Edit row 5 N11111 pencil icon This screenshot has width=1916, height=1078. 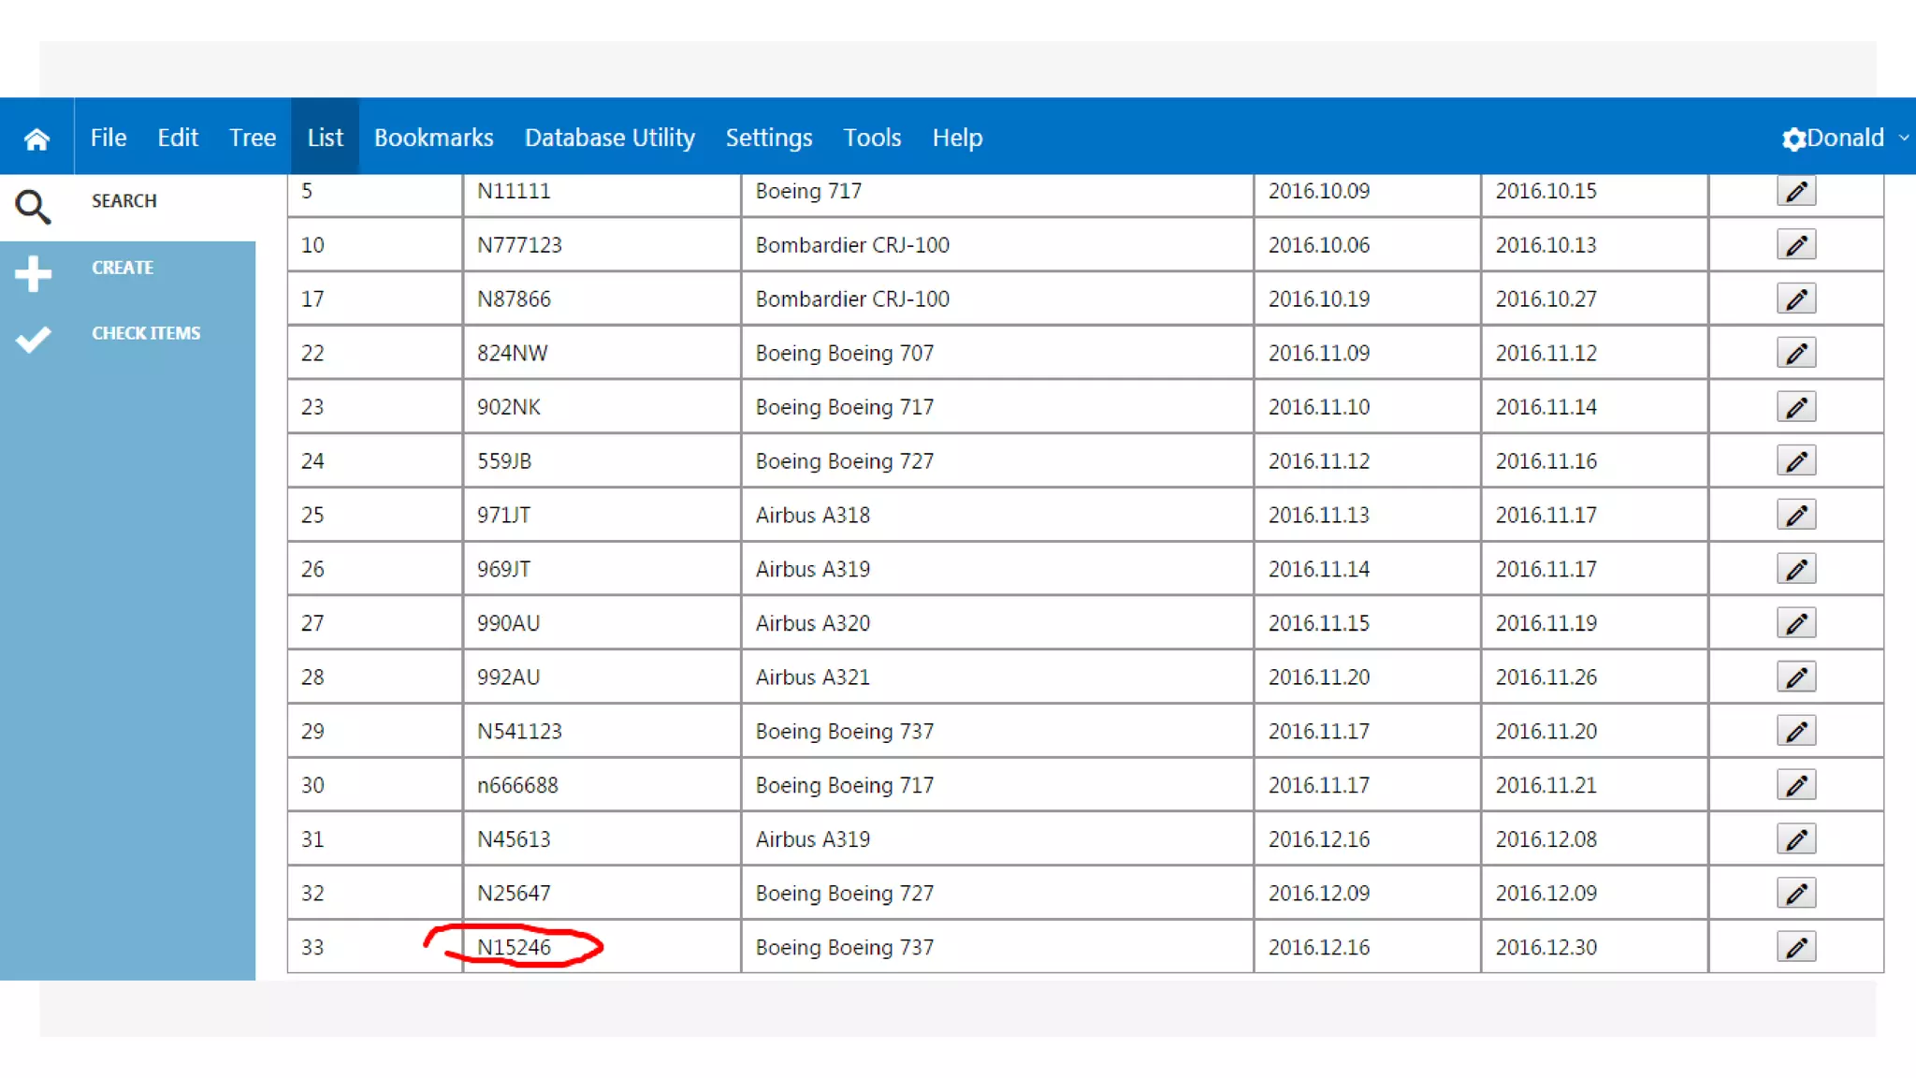pyautogui.click(x=1795, y=192)
